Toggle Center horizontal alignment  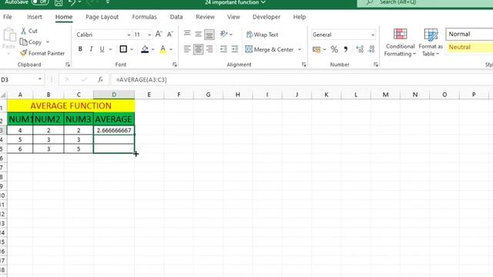pos(198,49)
